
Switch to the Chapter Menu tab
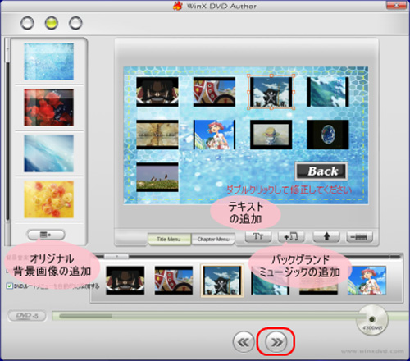(213, 240)
